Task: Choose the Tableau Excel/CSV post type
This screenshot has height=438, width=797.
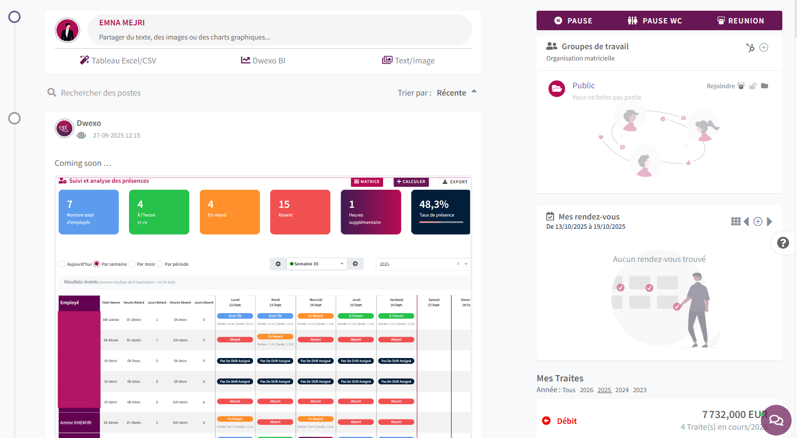Action: tap(118, 60)
